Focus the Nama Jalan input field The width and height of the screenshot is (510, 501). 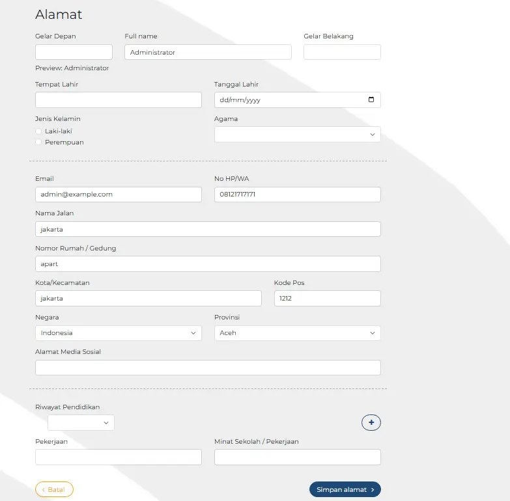click(208, 229)
